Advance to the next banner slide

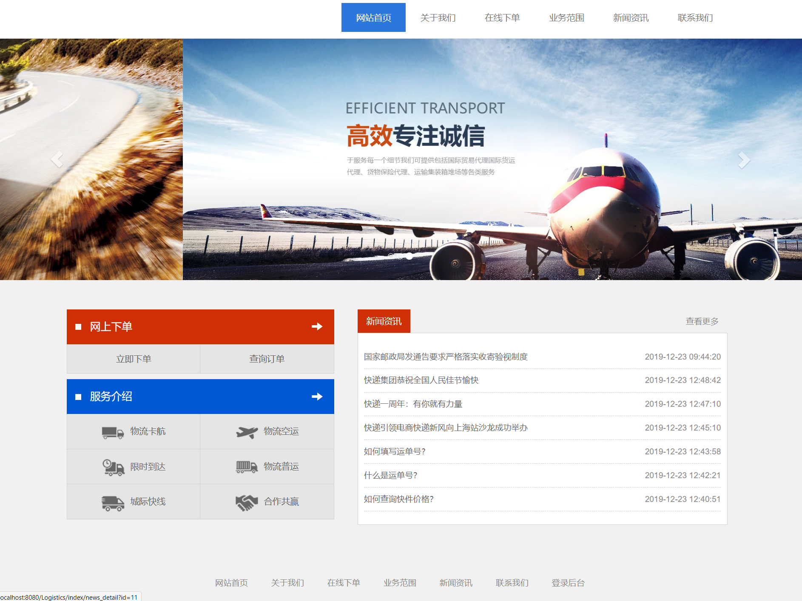pos(744,160)
